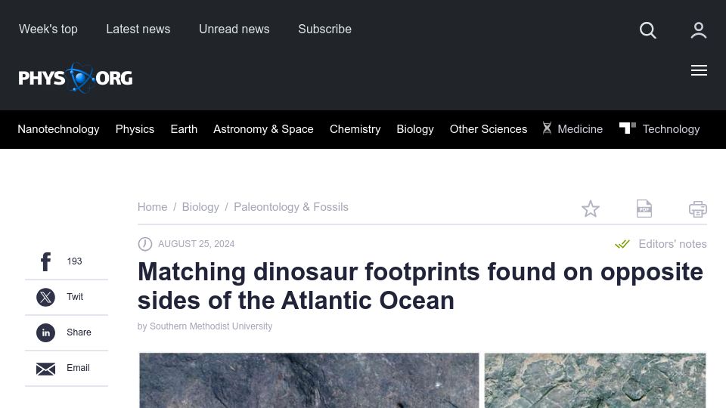Send article using the Email envelope icon
This screenshot has height=408, width=726.
(x=46, y=369)
